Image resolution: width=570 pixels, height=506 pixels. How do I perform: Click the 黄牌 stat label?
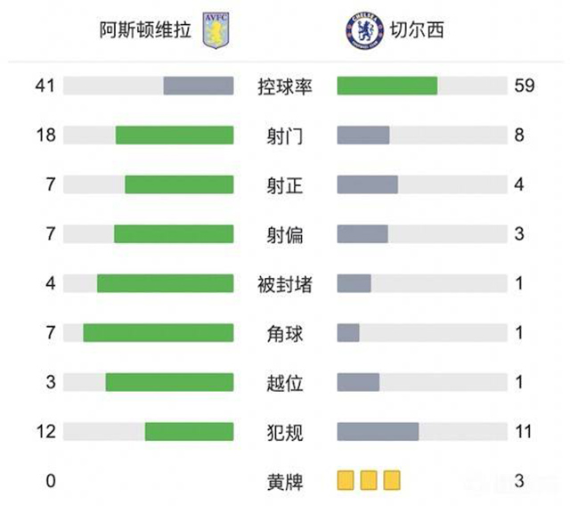pos(285,482)
